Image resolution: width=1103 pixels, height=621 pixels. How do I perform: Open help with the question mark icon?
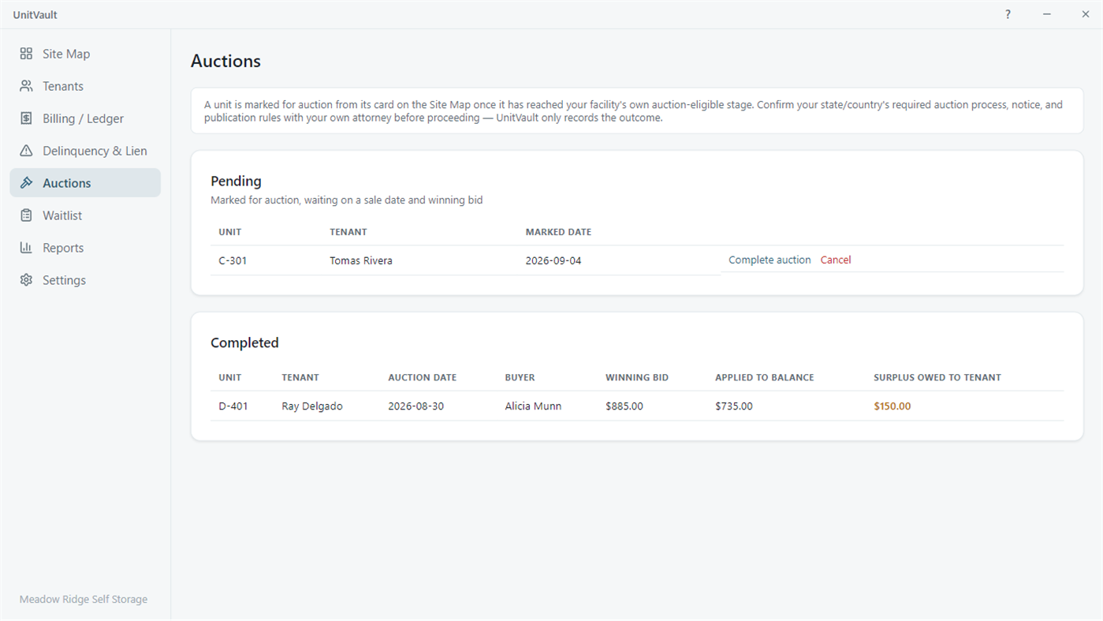pos(1008,14)
